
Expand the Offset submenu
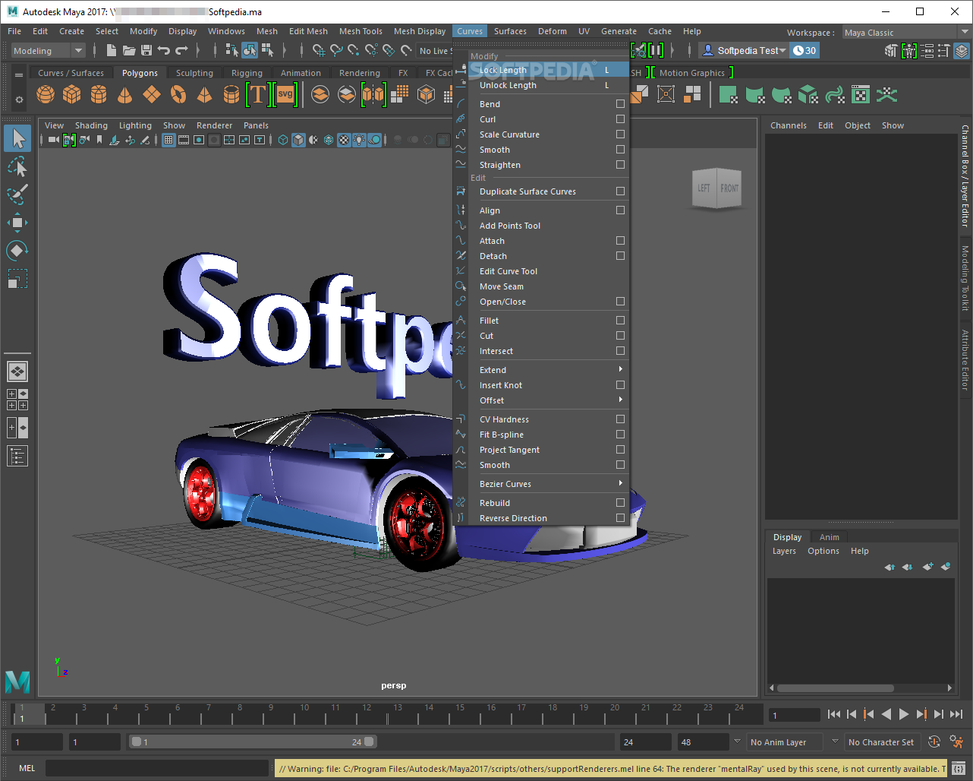tap(541, 400)
